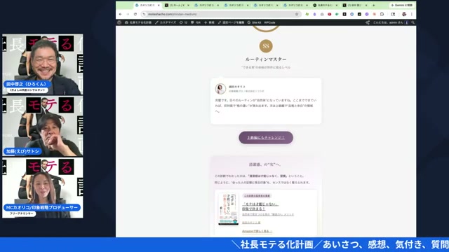Click the leftmost green extension icon

(x=307, y=14)
